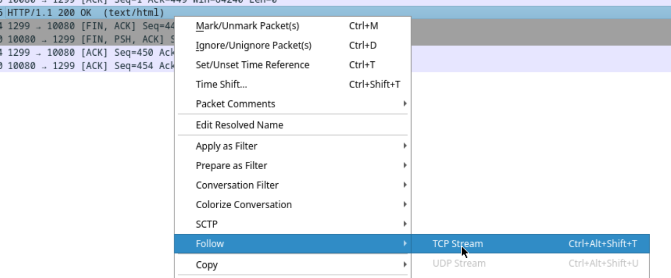Open the Time Shift... dialog

coord(221,84)
